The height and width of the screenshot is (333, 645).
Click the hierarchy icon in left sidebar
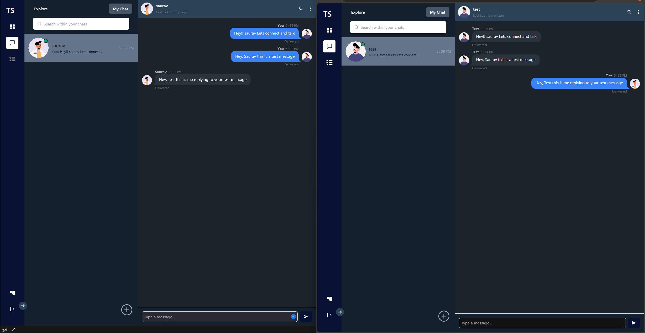(12, 293)
